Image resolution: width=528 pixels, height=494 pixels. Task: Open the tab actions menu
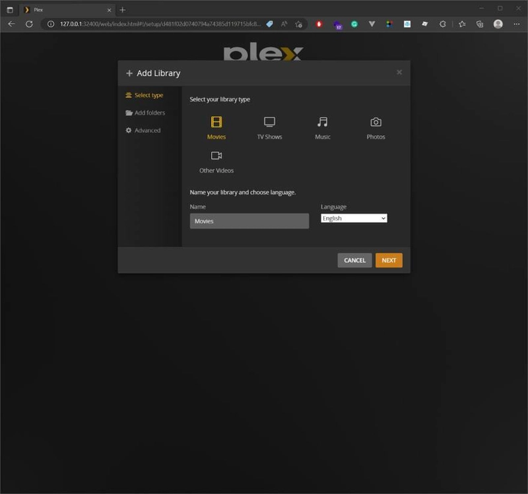(10, 10)
